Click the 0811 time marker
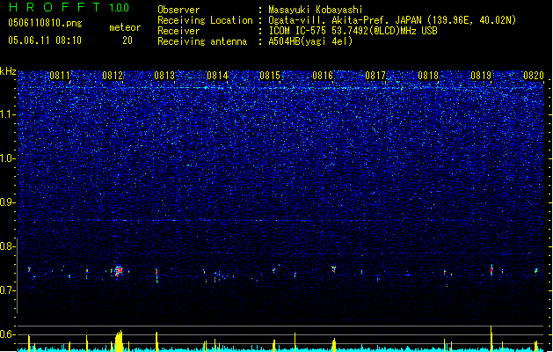Screen dimensions: 553x352 coord(60,75)
